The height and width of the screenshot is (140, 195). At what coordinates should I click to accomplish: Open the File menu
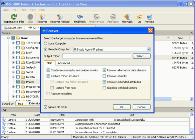click(14, 10)
